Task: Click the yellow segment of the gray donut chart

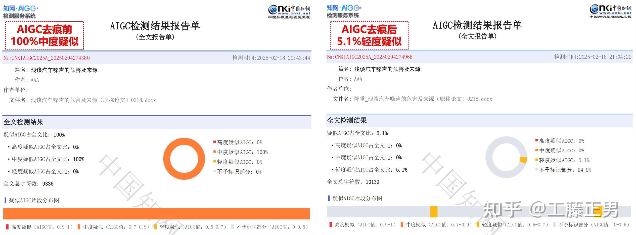Action: [523, 160]
